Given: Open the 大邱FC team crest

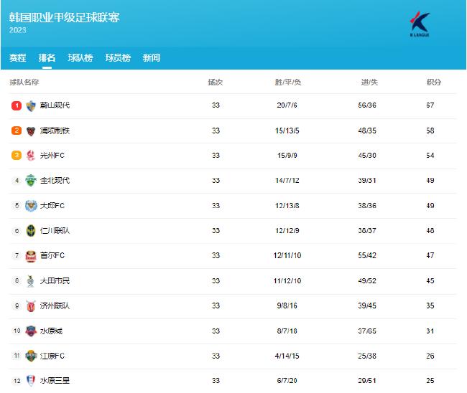Looking at the screenshot, I should [x=31, y=206].
